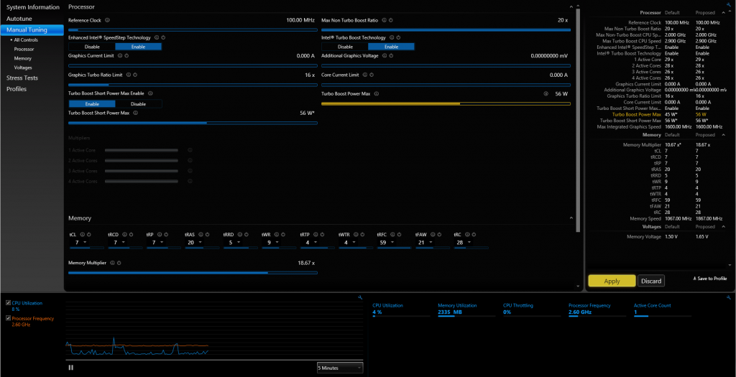Apply the proposed tuning changes
736x377 pixels.
pyautogui.click(x=612, y=281)
